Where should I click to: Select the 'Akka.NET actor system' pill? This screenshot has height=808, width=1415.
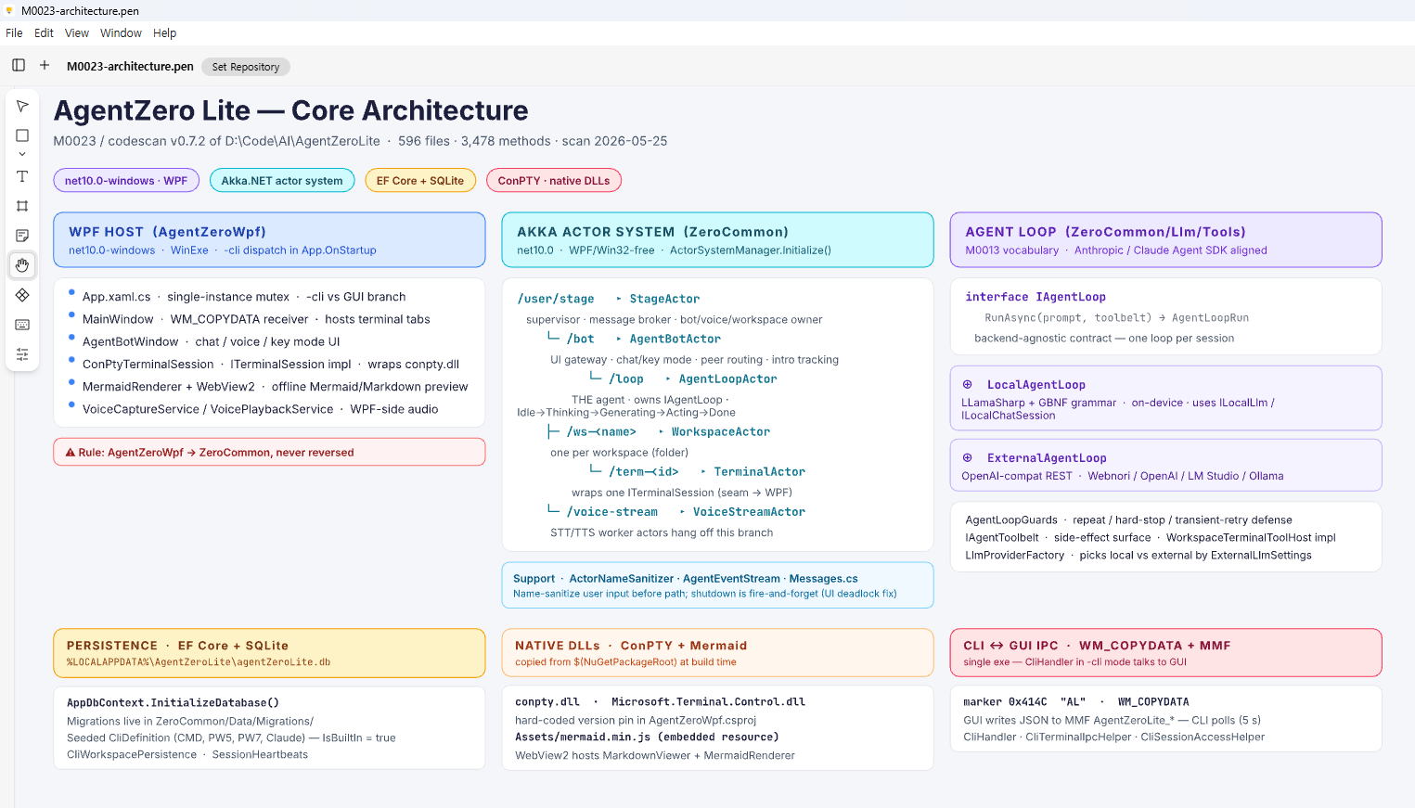tap(282, 181)
